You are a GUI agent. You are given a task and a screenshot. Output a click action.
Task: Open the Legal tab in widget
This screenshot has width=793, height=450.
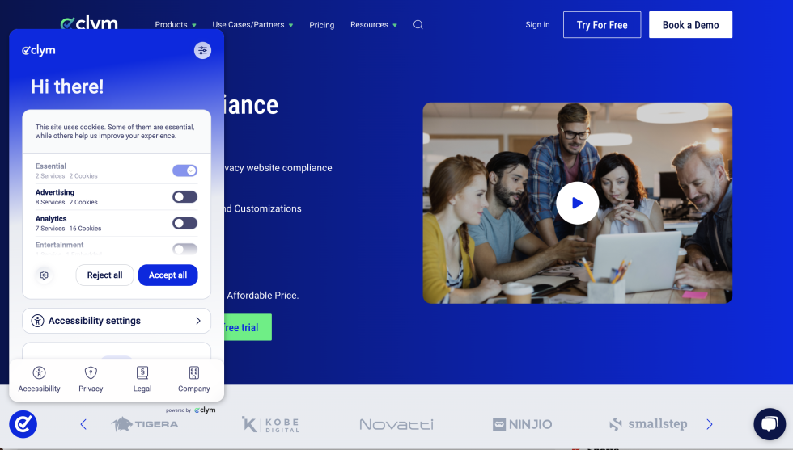tap(142, 379)
